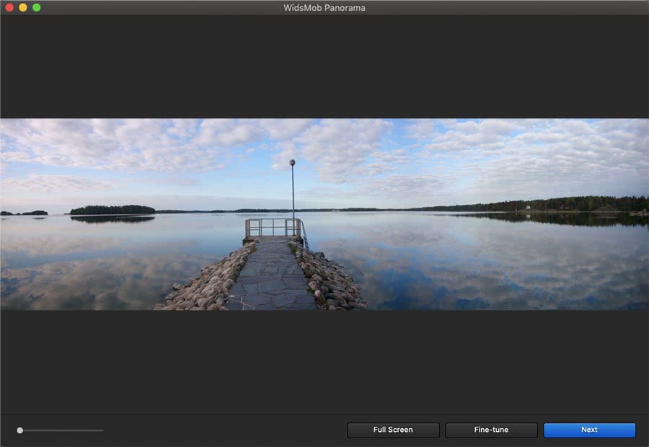Click the lamp post in the panorama
This screenshot has width=649, height=447.
tap(293, 187)
